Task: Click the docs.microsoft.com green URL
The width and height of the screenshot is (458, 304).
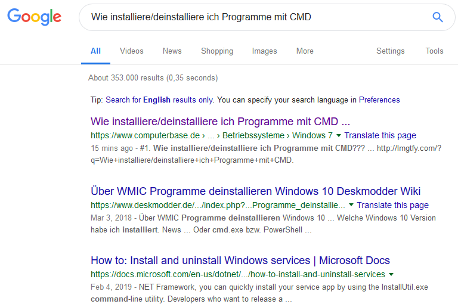Action: click(238, 275)
